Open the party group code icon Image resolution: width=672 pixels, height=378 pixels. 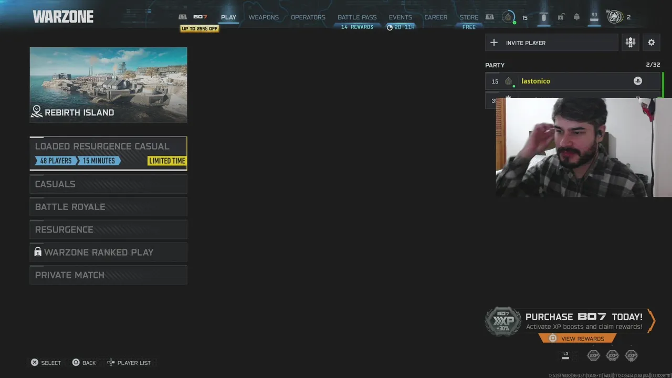631,43
